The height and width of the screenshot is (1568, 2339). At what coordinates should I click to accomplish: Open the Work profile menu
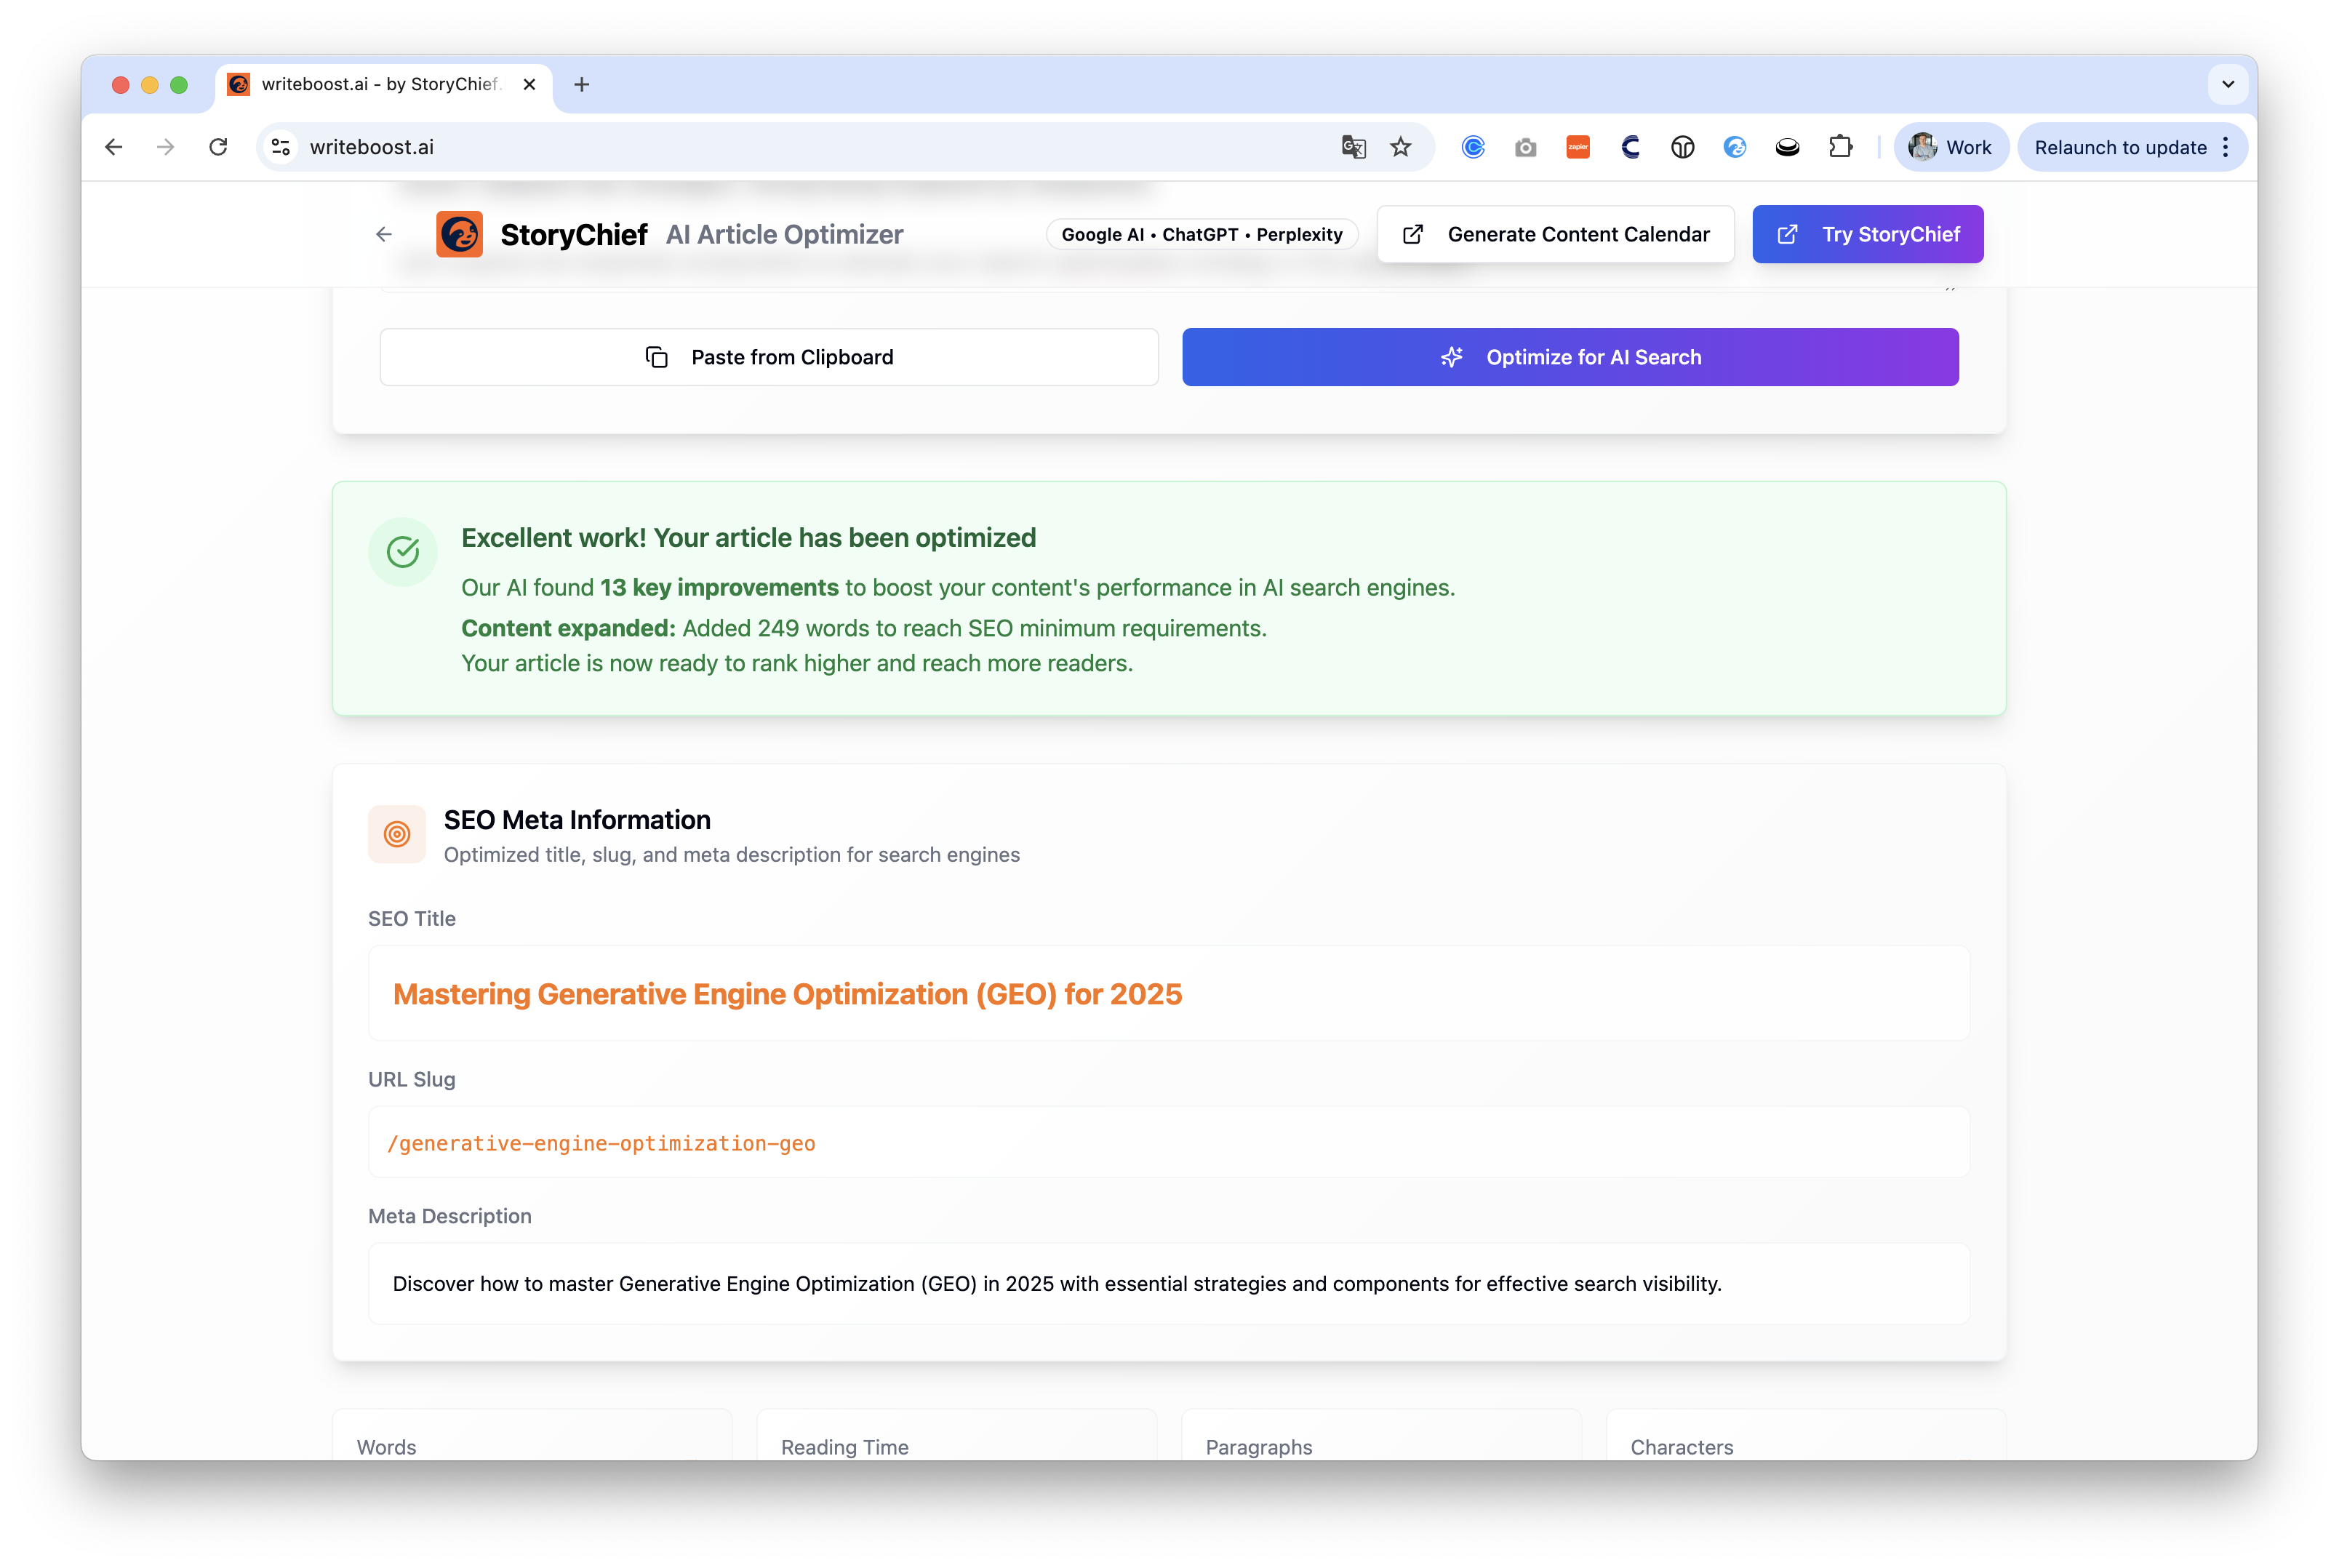tap(1950, 147)
